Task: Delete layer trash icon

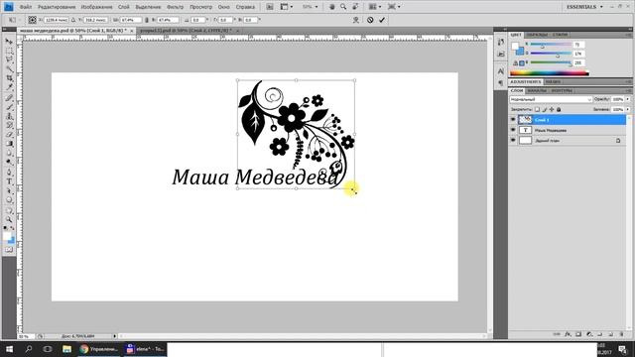Action: [621, 334]
